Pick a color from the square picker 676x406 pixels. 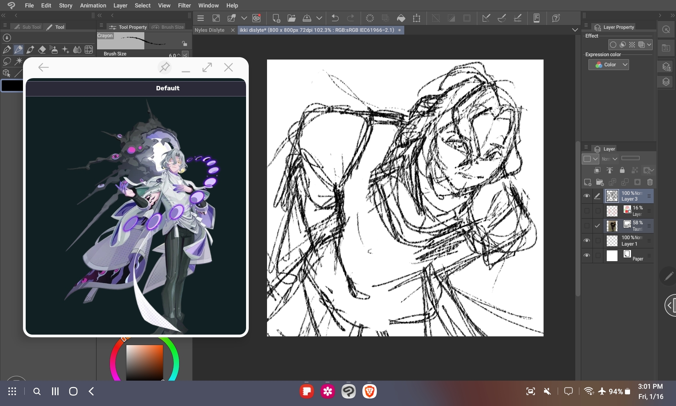coord(145,362)
